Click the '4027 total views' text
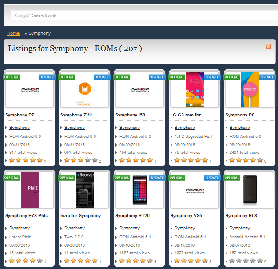 coord(189,253)
